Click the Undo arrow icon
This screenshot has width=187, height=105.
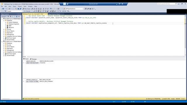click(x=51, y=9)
